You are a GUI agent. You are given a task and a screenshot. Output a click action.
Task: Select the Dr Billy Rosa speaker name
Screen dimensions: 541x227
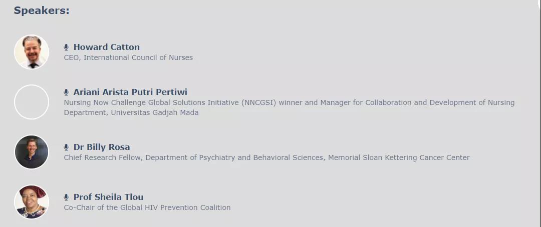(102, 147)
